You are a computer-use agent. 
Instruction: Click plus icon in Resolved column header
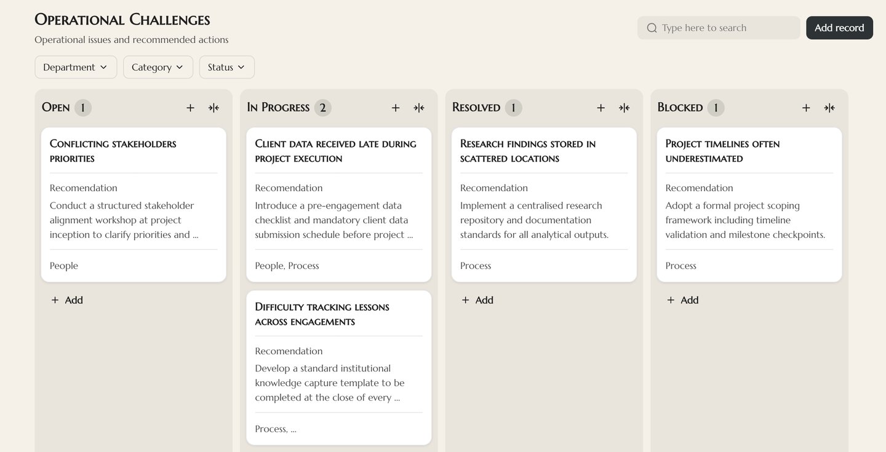click(601, 108)
